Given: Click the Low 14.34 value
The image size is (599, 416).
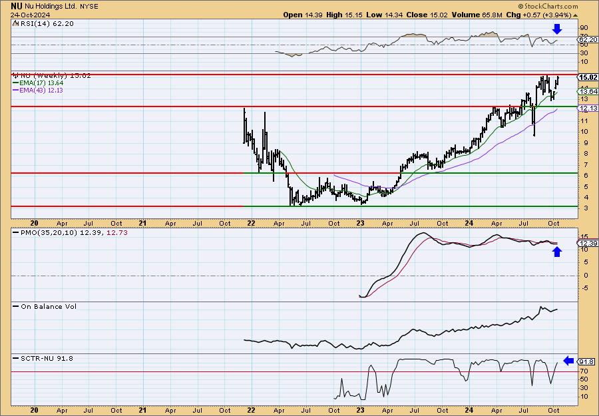Looking at the screenshot, I should click(x=383, y=15).
